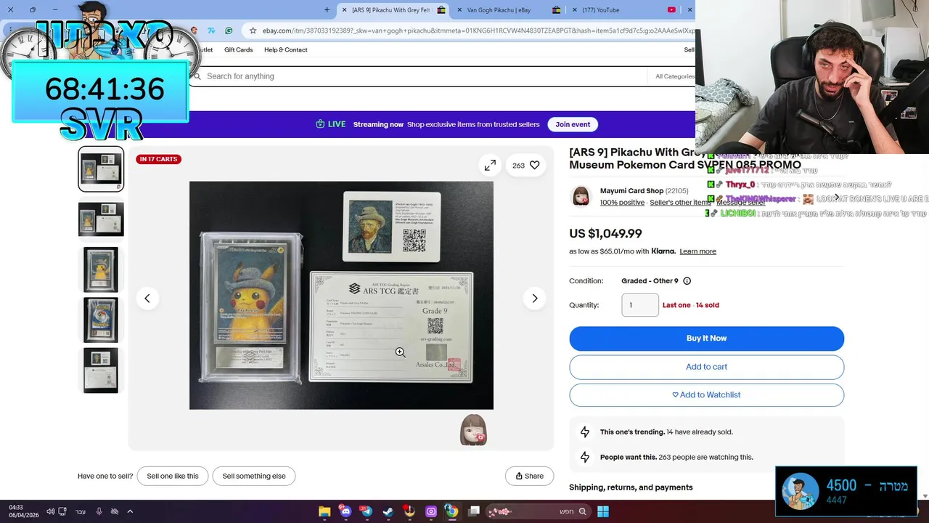
Task: Select the fifth product thumbnail
Action: [x=101, y=370]
